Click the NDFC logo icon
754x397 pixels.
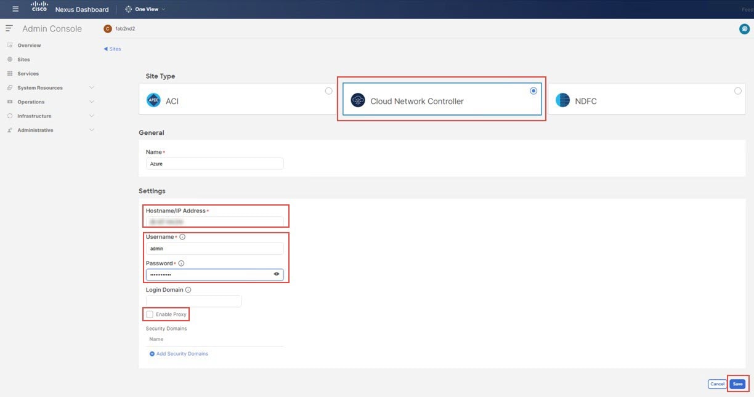(x=562, y=100)
